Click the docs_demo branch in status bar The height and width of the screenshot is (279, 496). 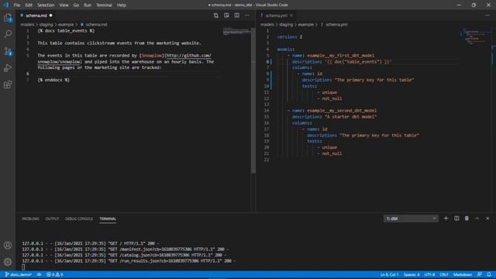[18, 274]
